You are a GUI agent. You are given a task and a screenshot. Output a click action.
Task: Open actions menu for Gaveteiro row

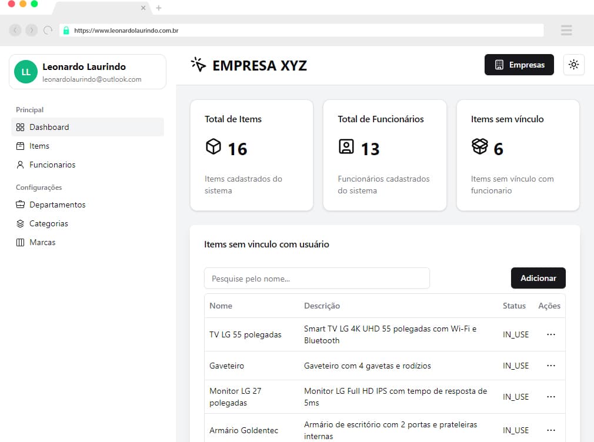pyautogui.click(x=550, y=365)
